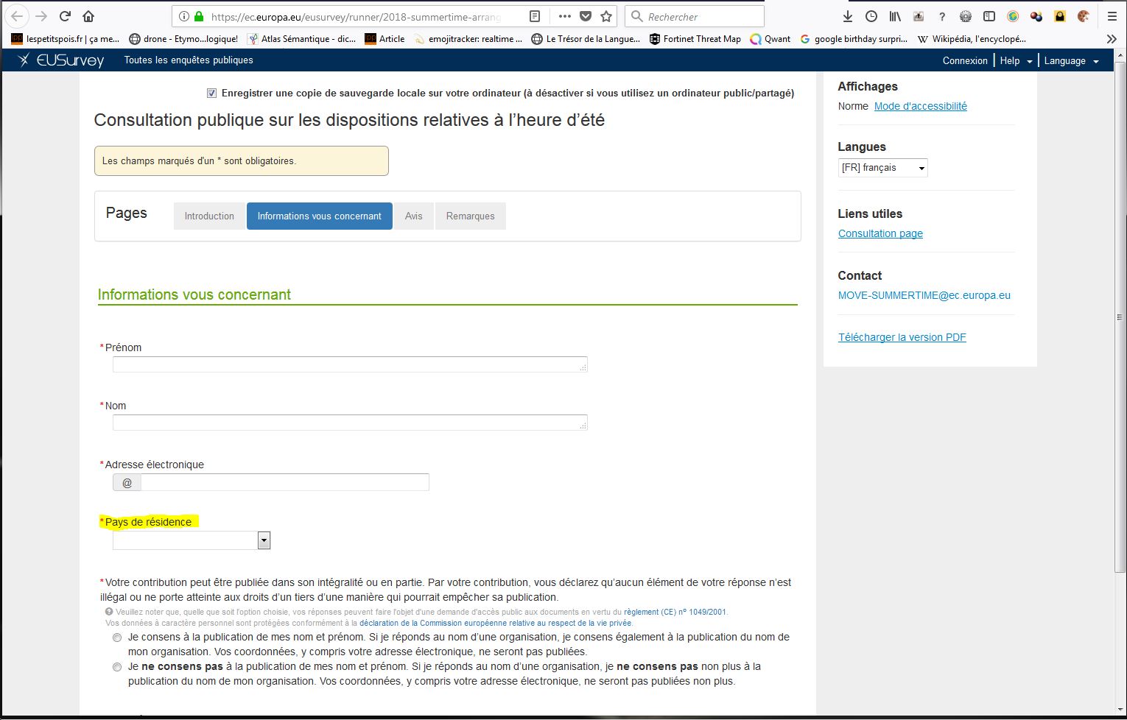The width and height of the screenshot is (1127, 720).
Task: Open the browser hamburger menu
Action: point(1112,16)
